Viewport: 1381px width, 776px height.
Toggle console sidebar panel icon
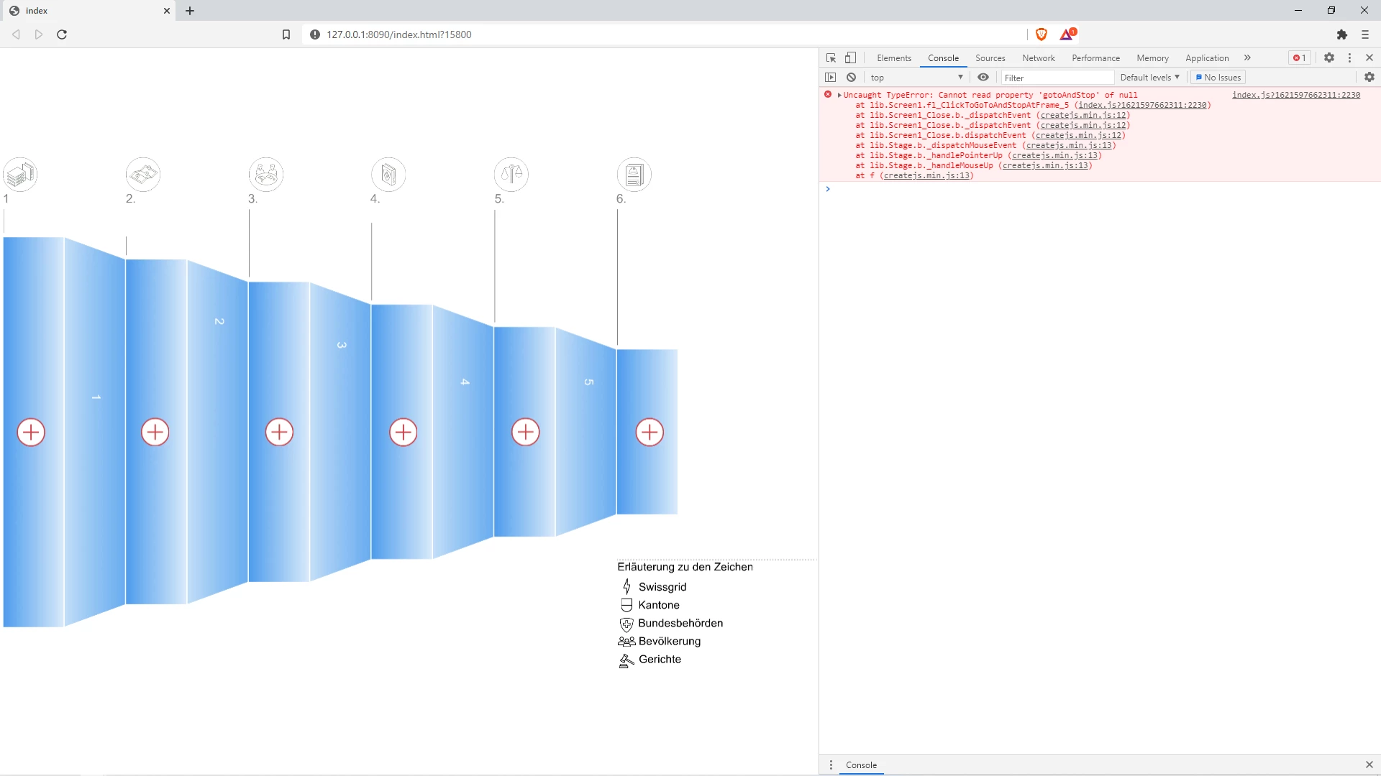[x=831, y=78]
